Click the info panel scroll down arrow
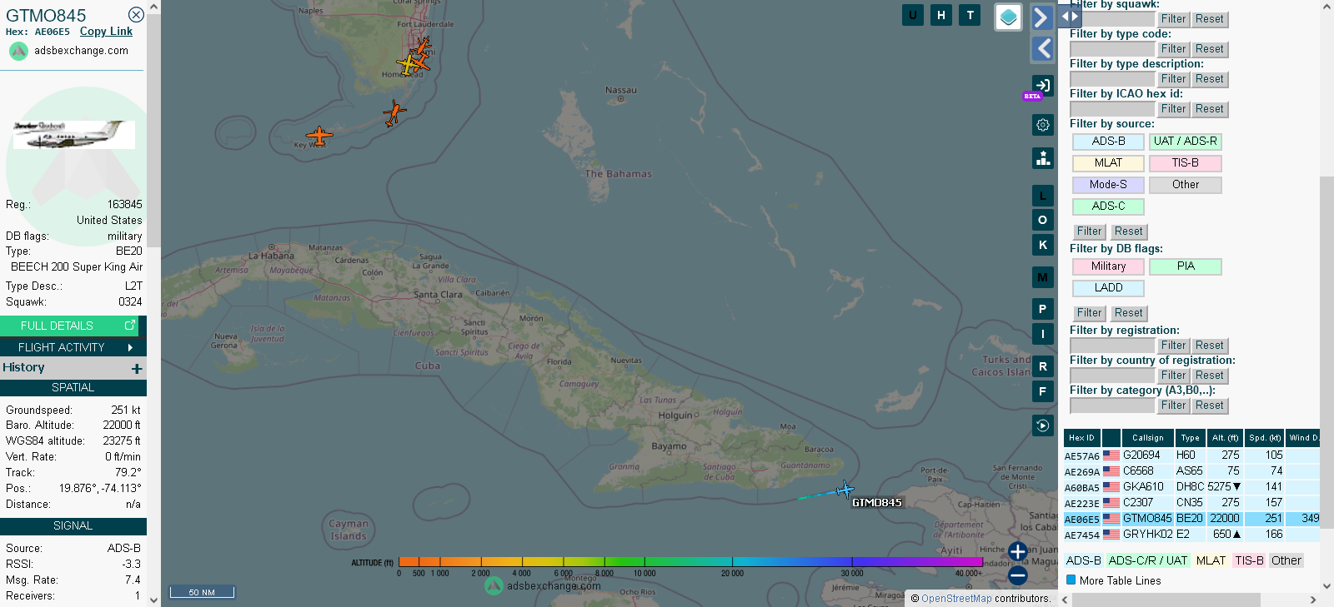This screenshot has width=1334, height=607. [x=153, y=600]
